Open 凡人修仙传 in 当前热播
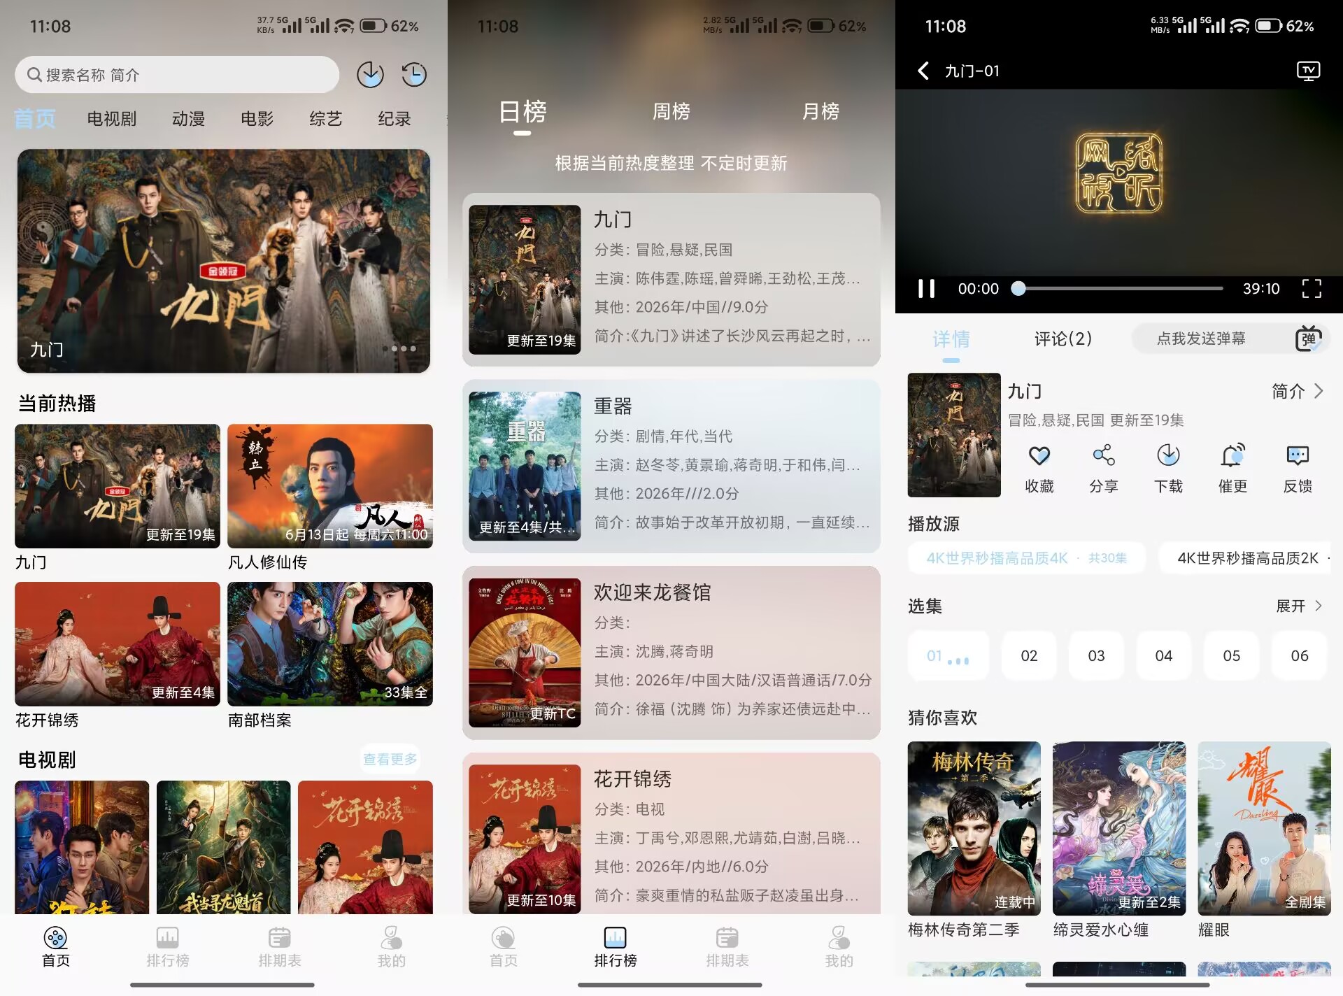Image resolution: width=1343 pixels, height=996 pixels. [x=330, y=485]
